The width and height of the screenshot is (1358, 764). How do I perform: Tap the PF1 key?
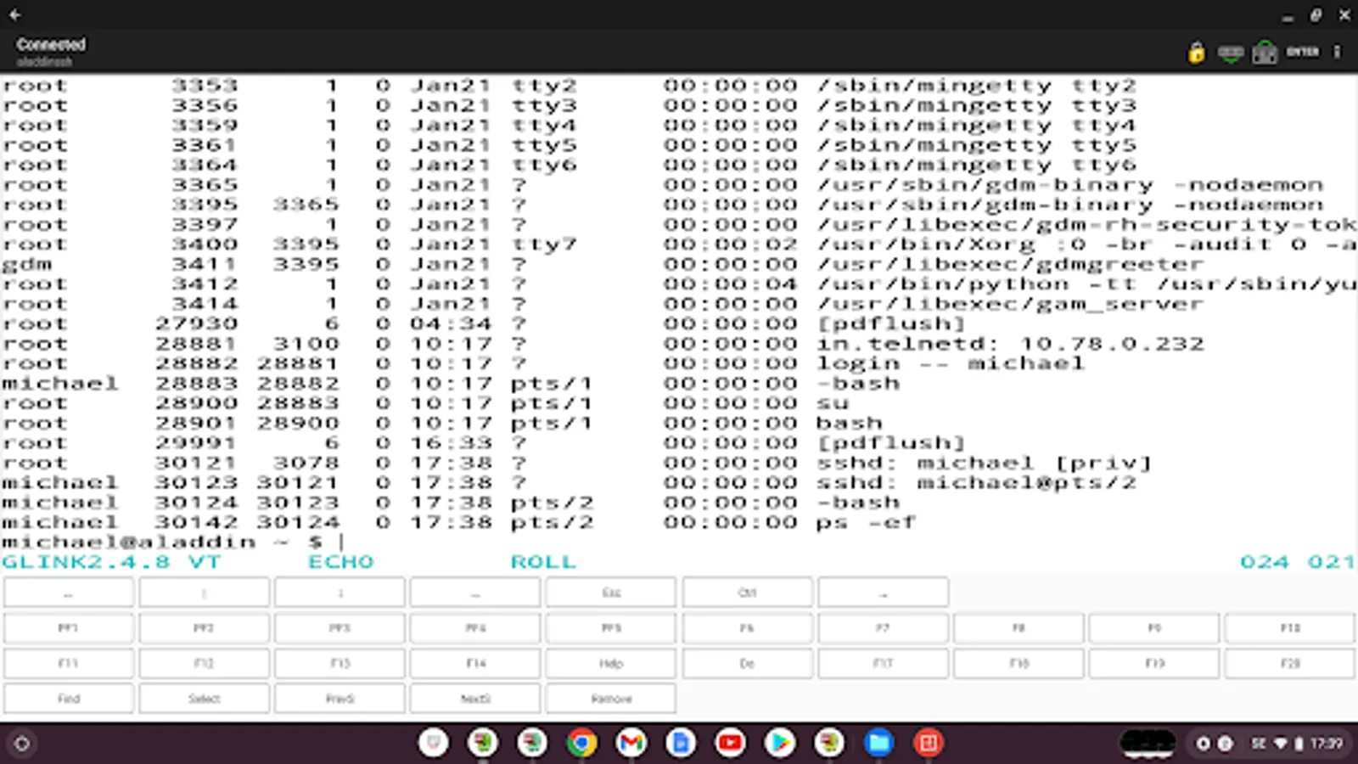[68, 628]
